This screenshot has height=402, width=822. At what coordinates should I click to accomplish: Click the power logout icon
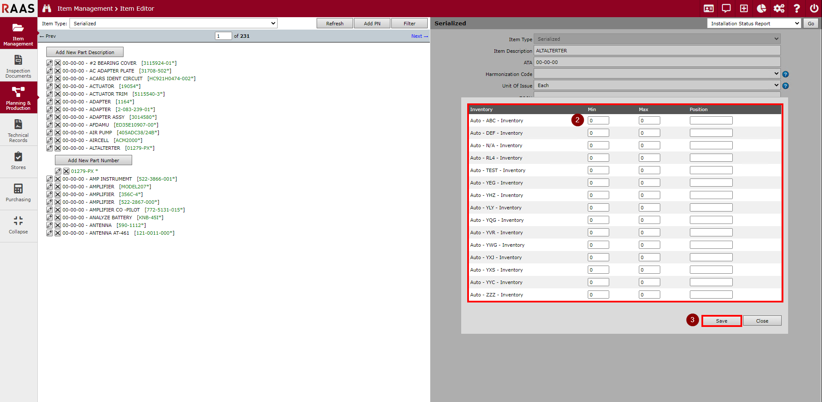814,9
